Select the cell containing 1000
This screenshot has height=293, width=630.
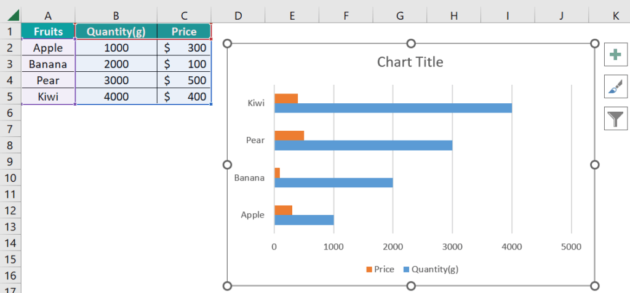(116, 48)
